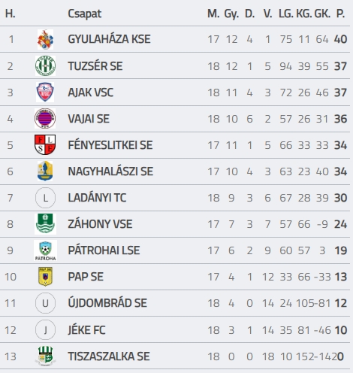Click the Nagyhalászi SE yellow-blue crest
353x373 pixels.
45,171
